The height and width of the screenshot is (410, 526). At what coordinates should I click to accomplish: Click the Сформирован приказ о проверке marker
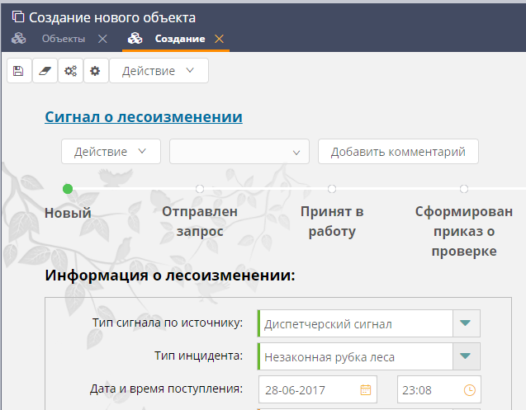(x=464, y=189)
